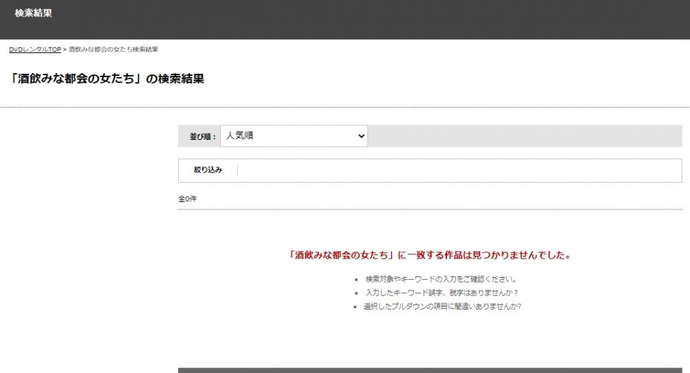Open the DVDレンタルTOP breadcrumb link
Screen dimensions: 690x373
coord(34,50)
